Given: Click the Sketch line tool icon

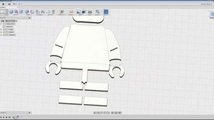Looking at the screenshot, I should pyautogui.click(x=48, y=12).
